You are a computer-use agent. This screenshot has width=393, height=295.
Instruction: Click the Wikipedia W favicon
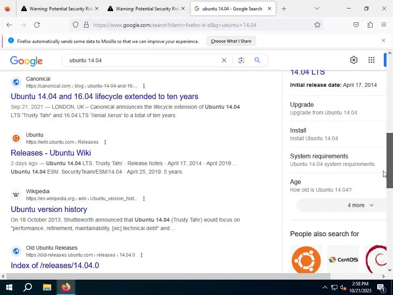click(16, 195)
